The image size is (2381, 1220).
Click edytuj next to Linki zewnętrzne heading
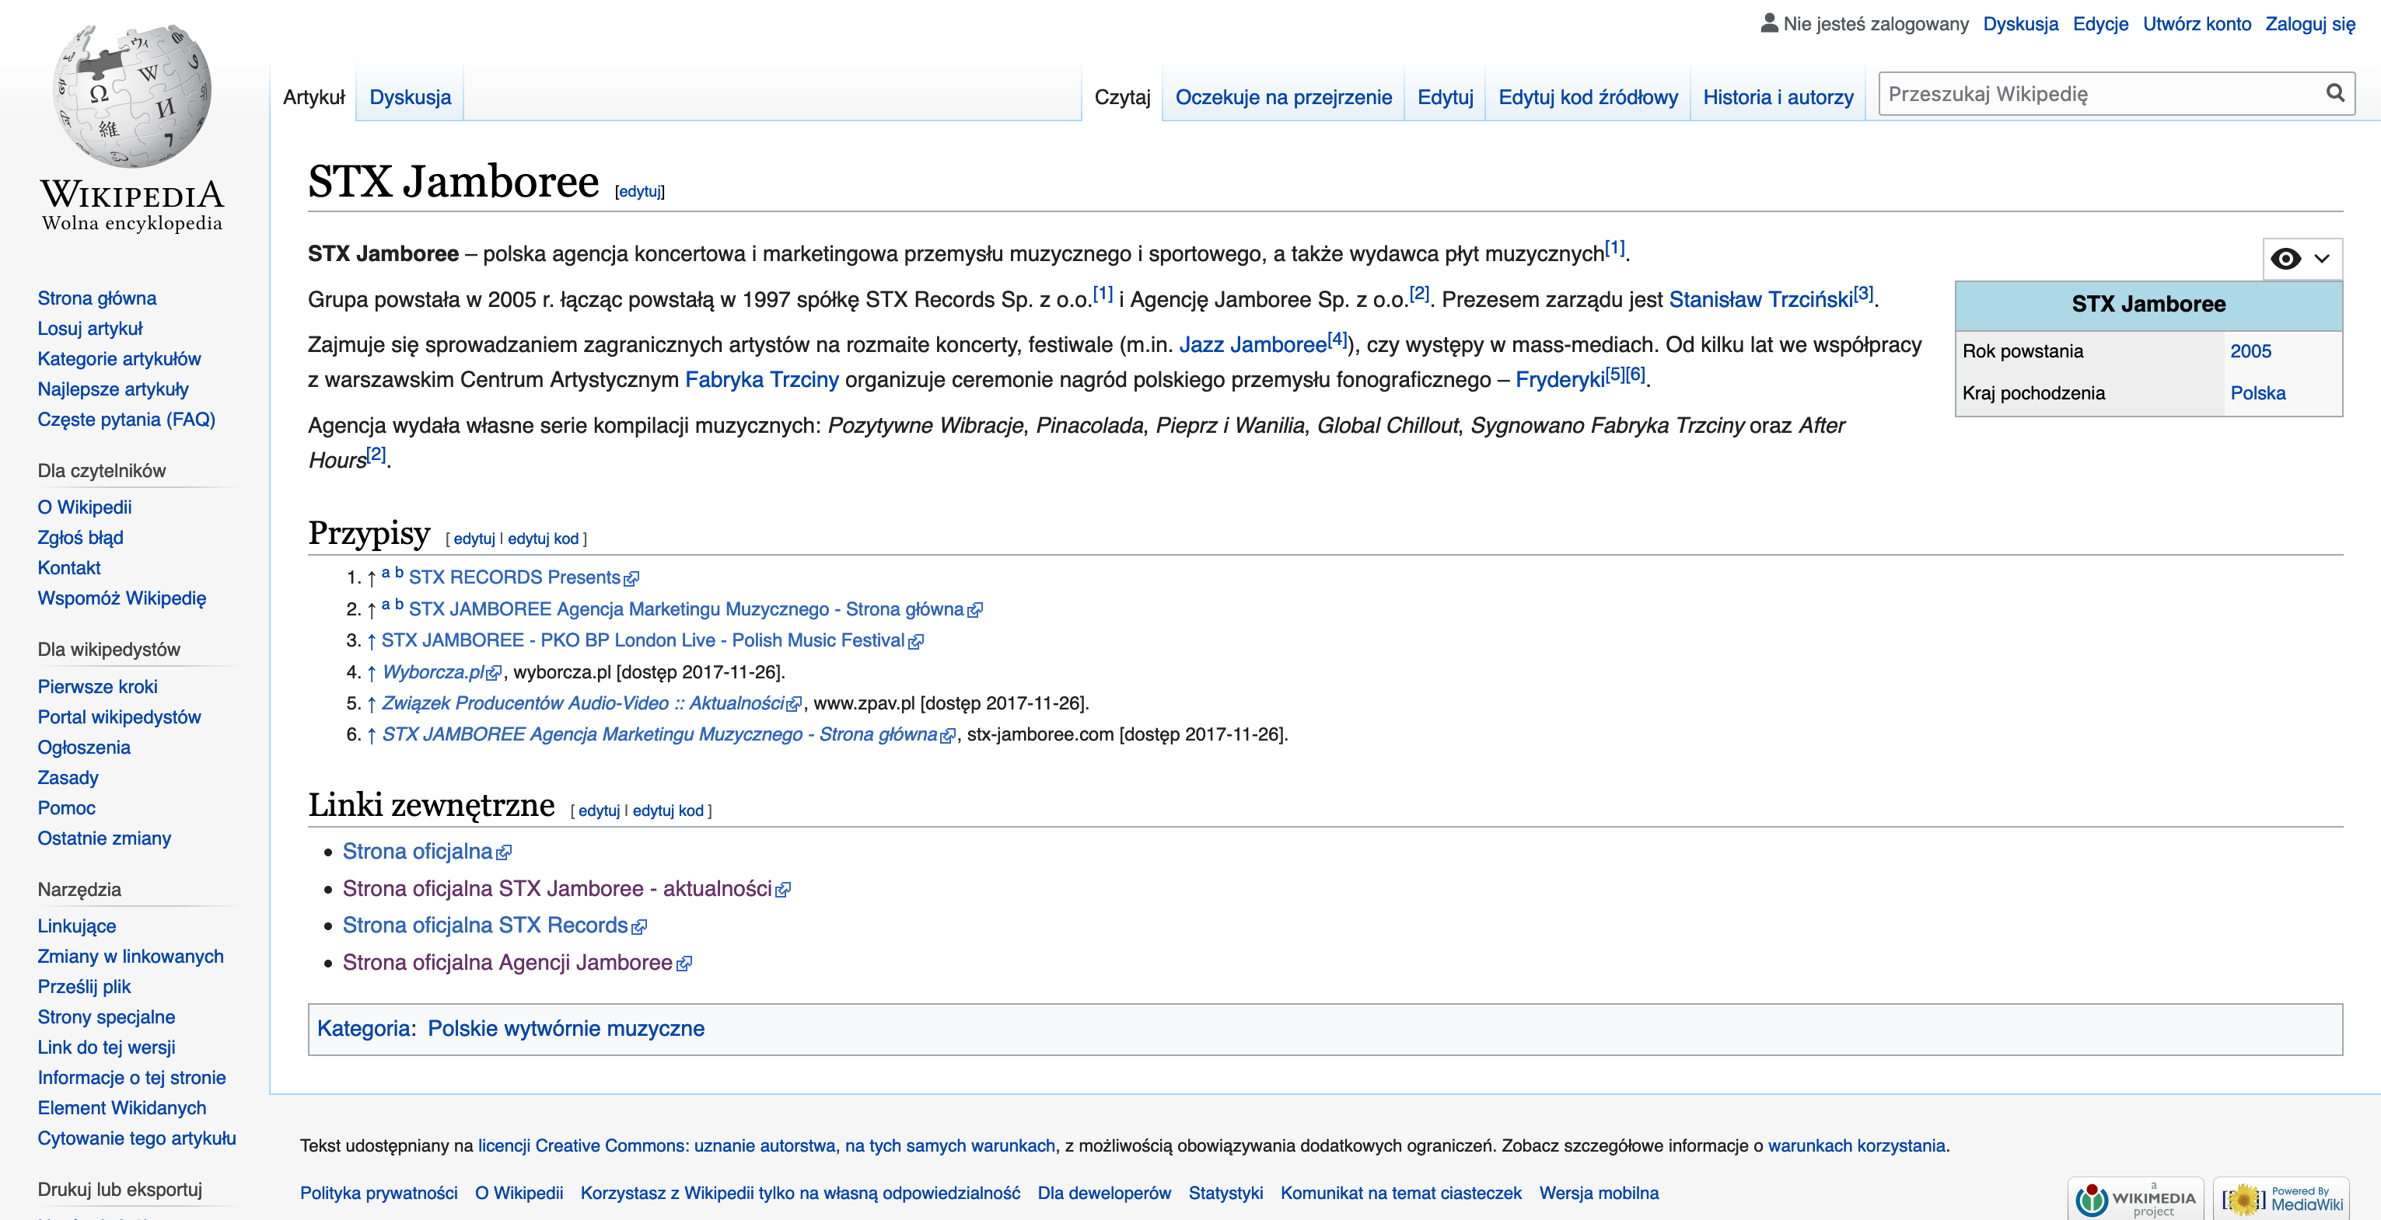(x=599, y=810)
